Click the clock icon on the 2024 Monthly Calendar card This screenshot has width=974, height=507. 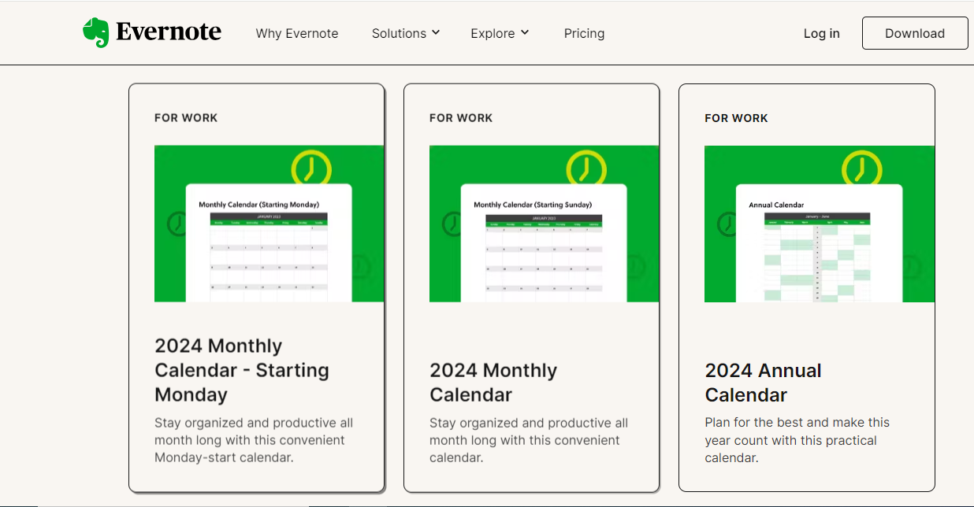pos(588,169)
